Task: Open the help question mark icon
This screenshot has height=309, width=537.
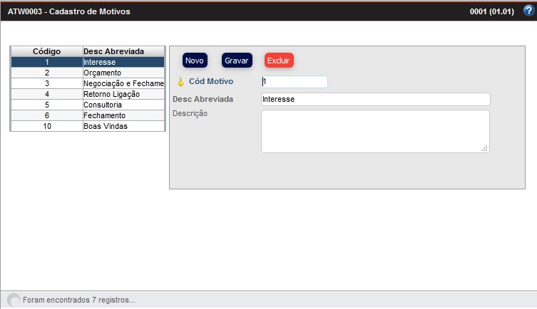Action: tap(528, 11)
